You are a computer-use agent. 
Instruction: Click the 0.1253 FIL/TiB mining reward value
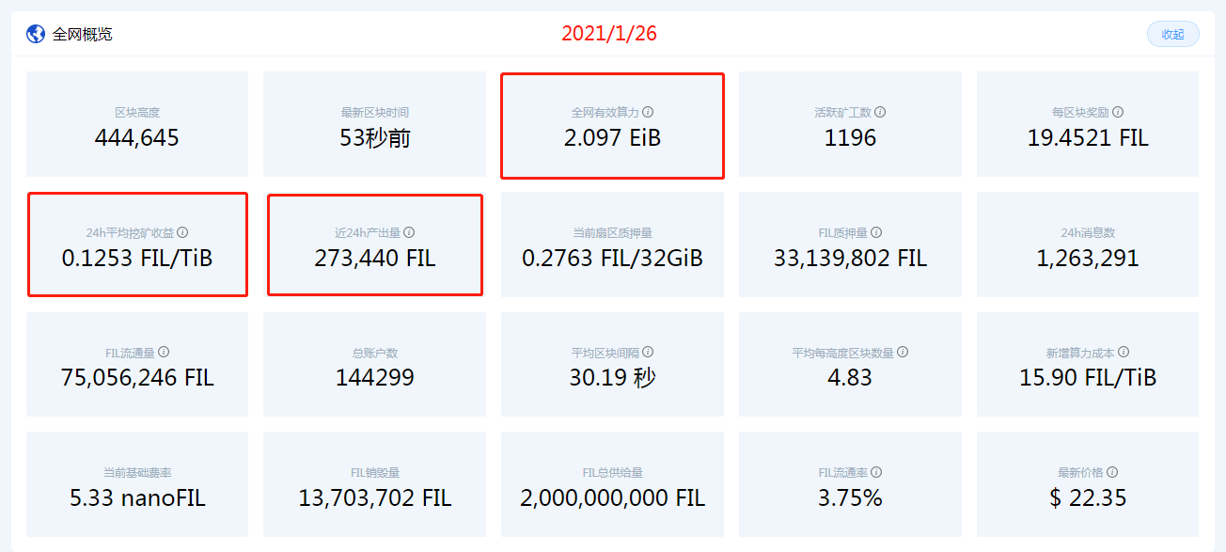[137, 259]
